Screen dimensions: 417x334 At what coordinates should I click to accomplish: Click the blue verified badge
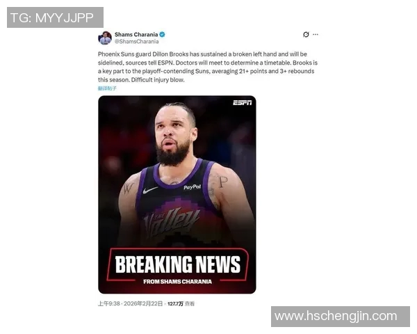(x=162, y=34)
